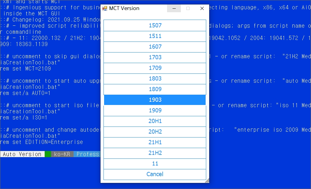Click the MCT Version window icon
The height and width of the screenshot is (189, 311).
(x=105, y=8)
